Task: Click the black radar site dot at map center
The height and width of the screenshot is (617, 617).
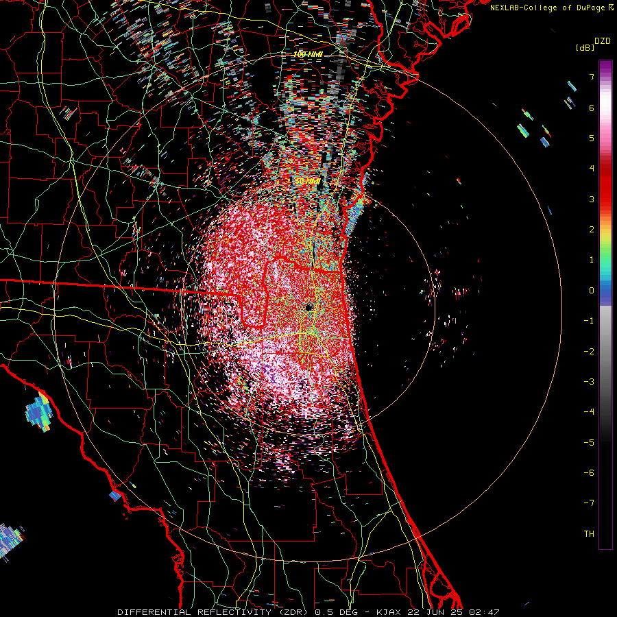Action: point(309,308)
